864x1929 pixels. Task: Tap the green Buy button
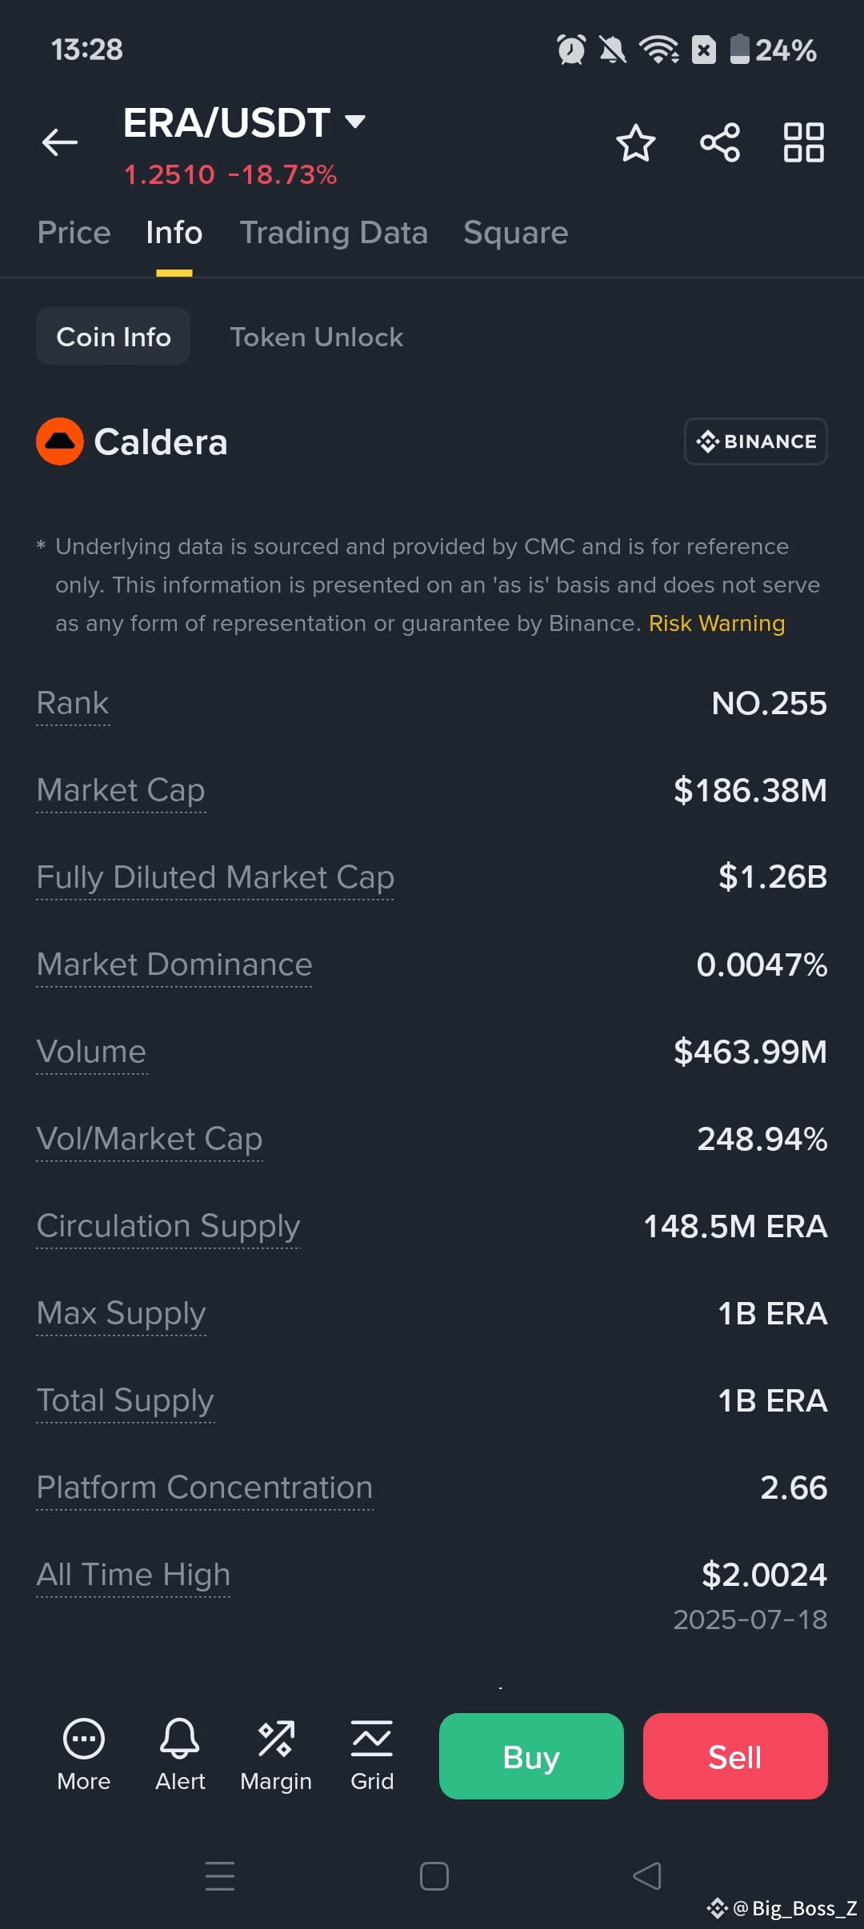[531, 1756]
